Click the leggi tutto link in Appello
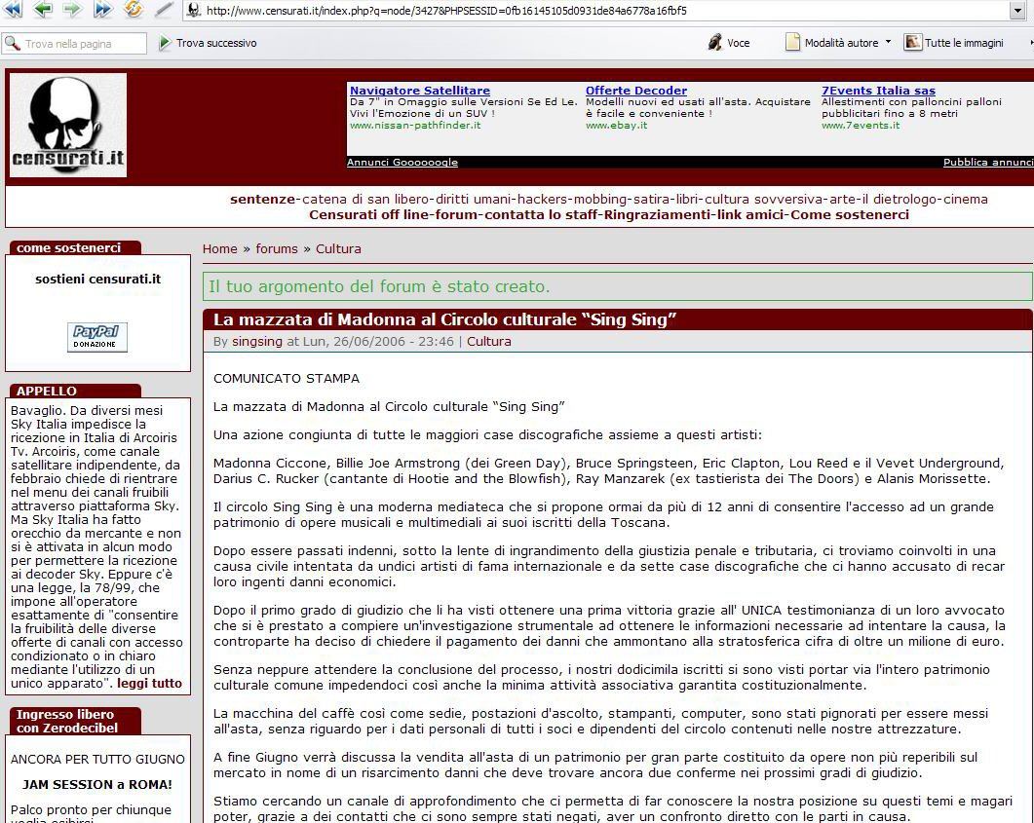 [x=149, y=683]
